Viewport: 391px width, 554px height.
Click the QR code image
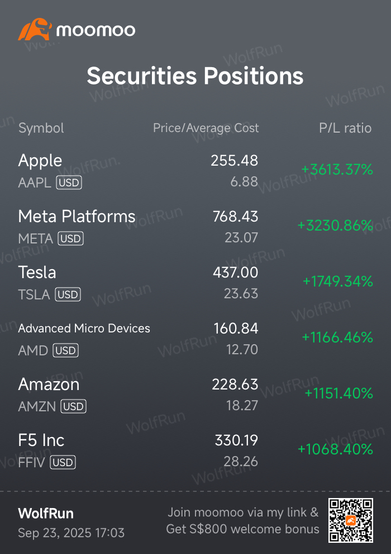[351, 520]
